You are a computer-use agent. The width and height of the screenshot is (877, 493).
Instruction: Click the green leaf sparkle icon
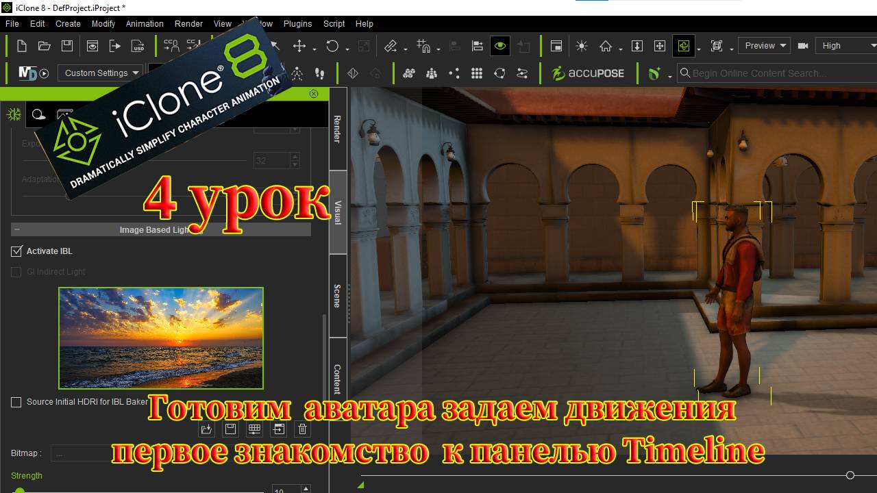point(654,73)
